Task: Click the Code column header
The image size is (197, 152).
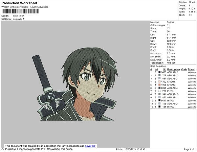Action: point(184,69)
